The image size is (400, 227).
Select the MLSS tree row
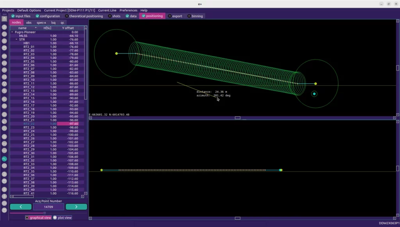[47, 36]
